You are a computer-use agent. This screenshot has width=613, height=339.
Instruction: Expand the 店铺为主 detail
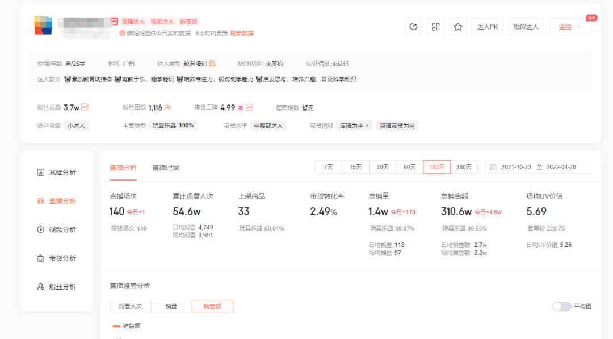coord(353,125)
